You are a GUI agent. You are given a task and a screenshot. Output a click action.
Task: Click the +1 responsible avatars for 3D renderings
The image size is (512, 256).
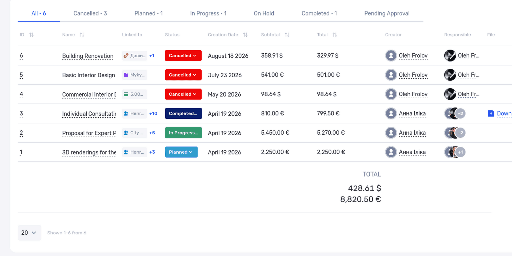click(460, 152)
